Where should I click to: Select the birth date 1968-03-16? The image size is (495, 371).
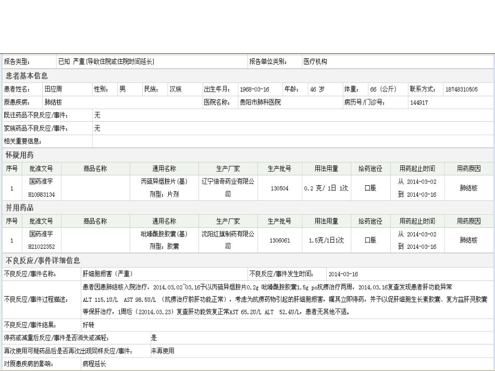254,89
